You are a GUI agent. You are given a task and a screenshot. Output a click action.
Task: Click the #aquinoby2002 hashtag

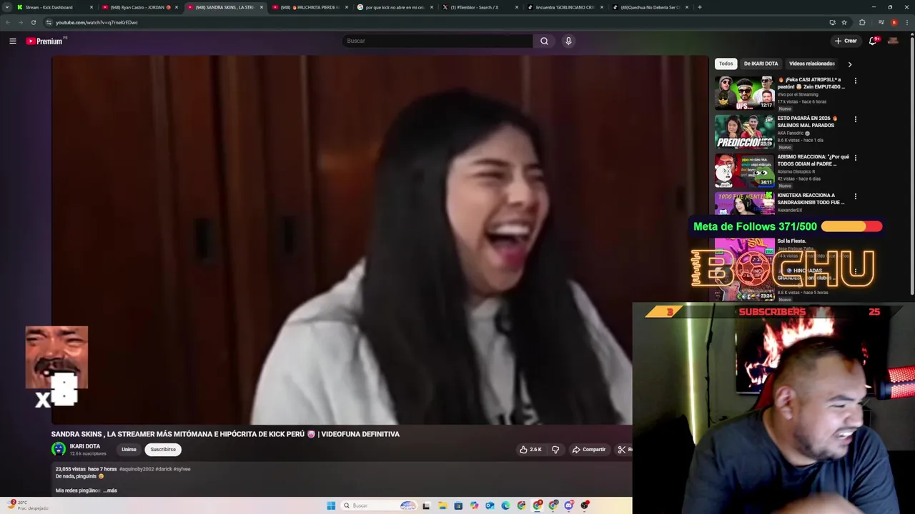pyautogui.click(x=137, y=469)
